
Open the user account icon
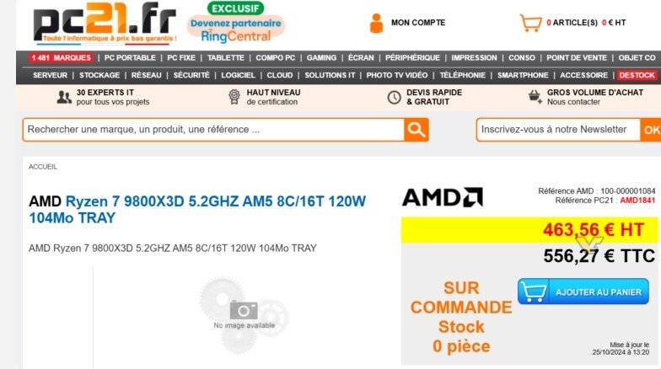point(376,23)
